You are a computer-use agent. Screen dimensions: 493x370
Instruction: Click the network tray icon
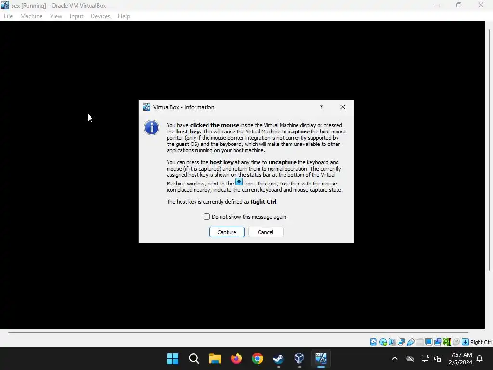[x=426, y=358]
